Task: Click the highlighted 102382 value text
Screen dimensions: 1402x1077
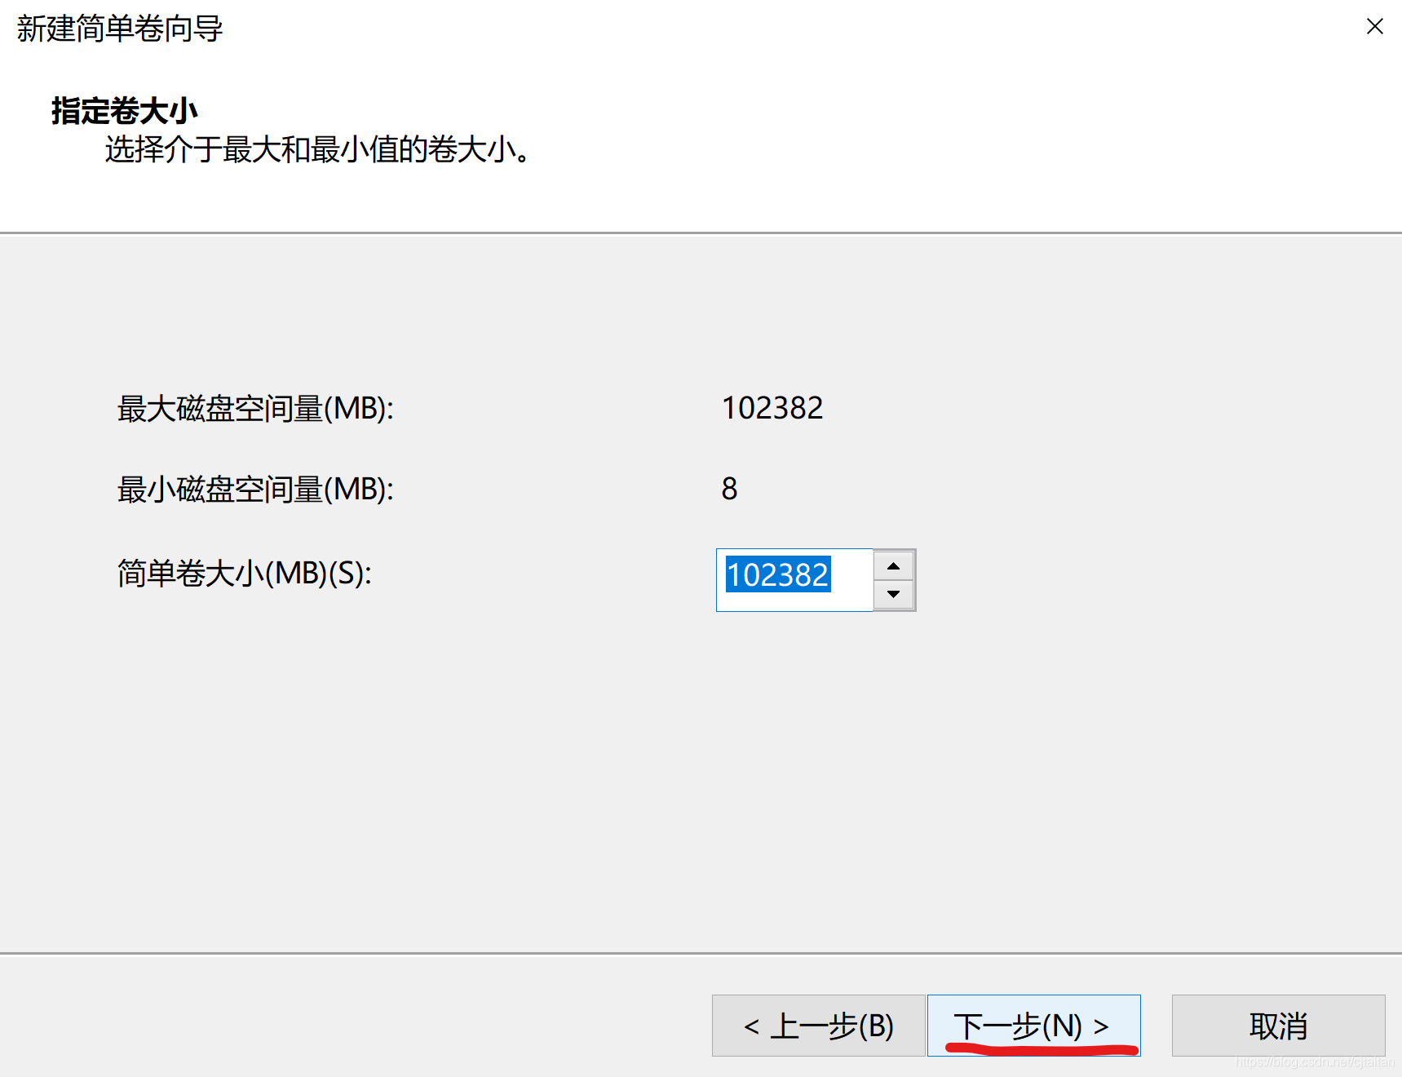Action: pyautogui.click(x=778, y=574)
